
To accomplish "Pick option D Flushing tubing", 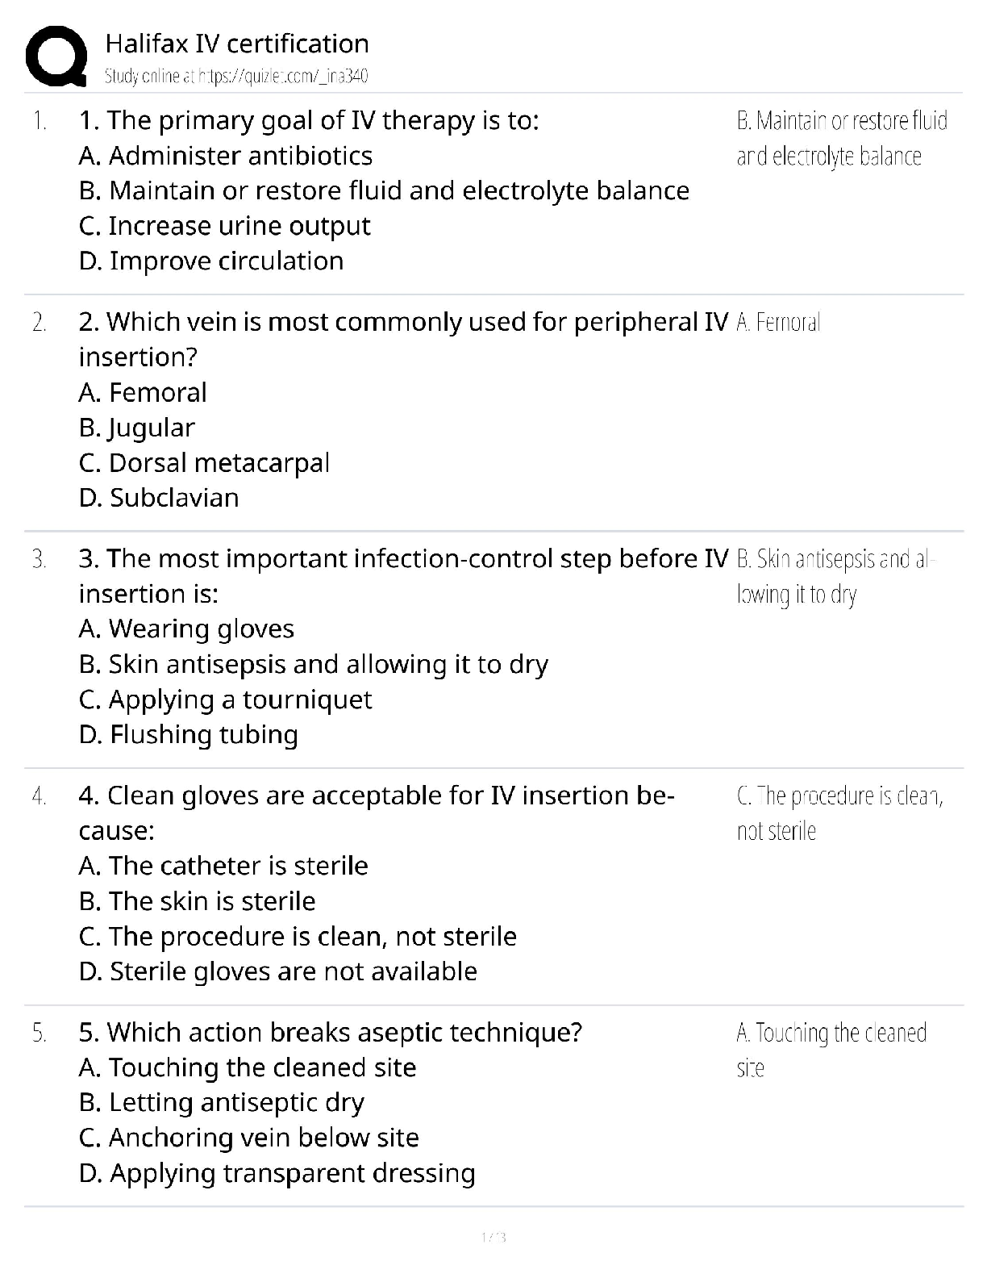I will click(x=189, y=735).
